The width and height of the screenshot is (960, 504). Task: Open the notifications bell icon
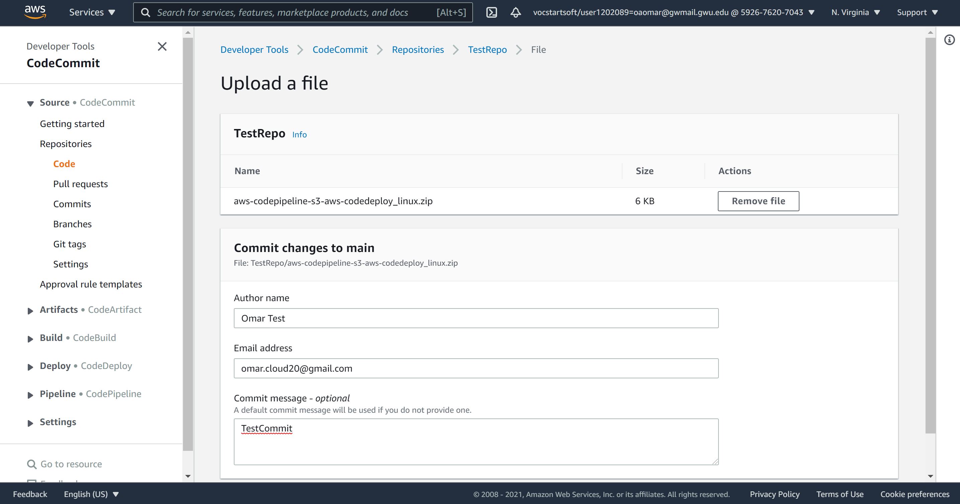coord(515,12)
